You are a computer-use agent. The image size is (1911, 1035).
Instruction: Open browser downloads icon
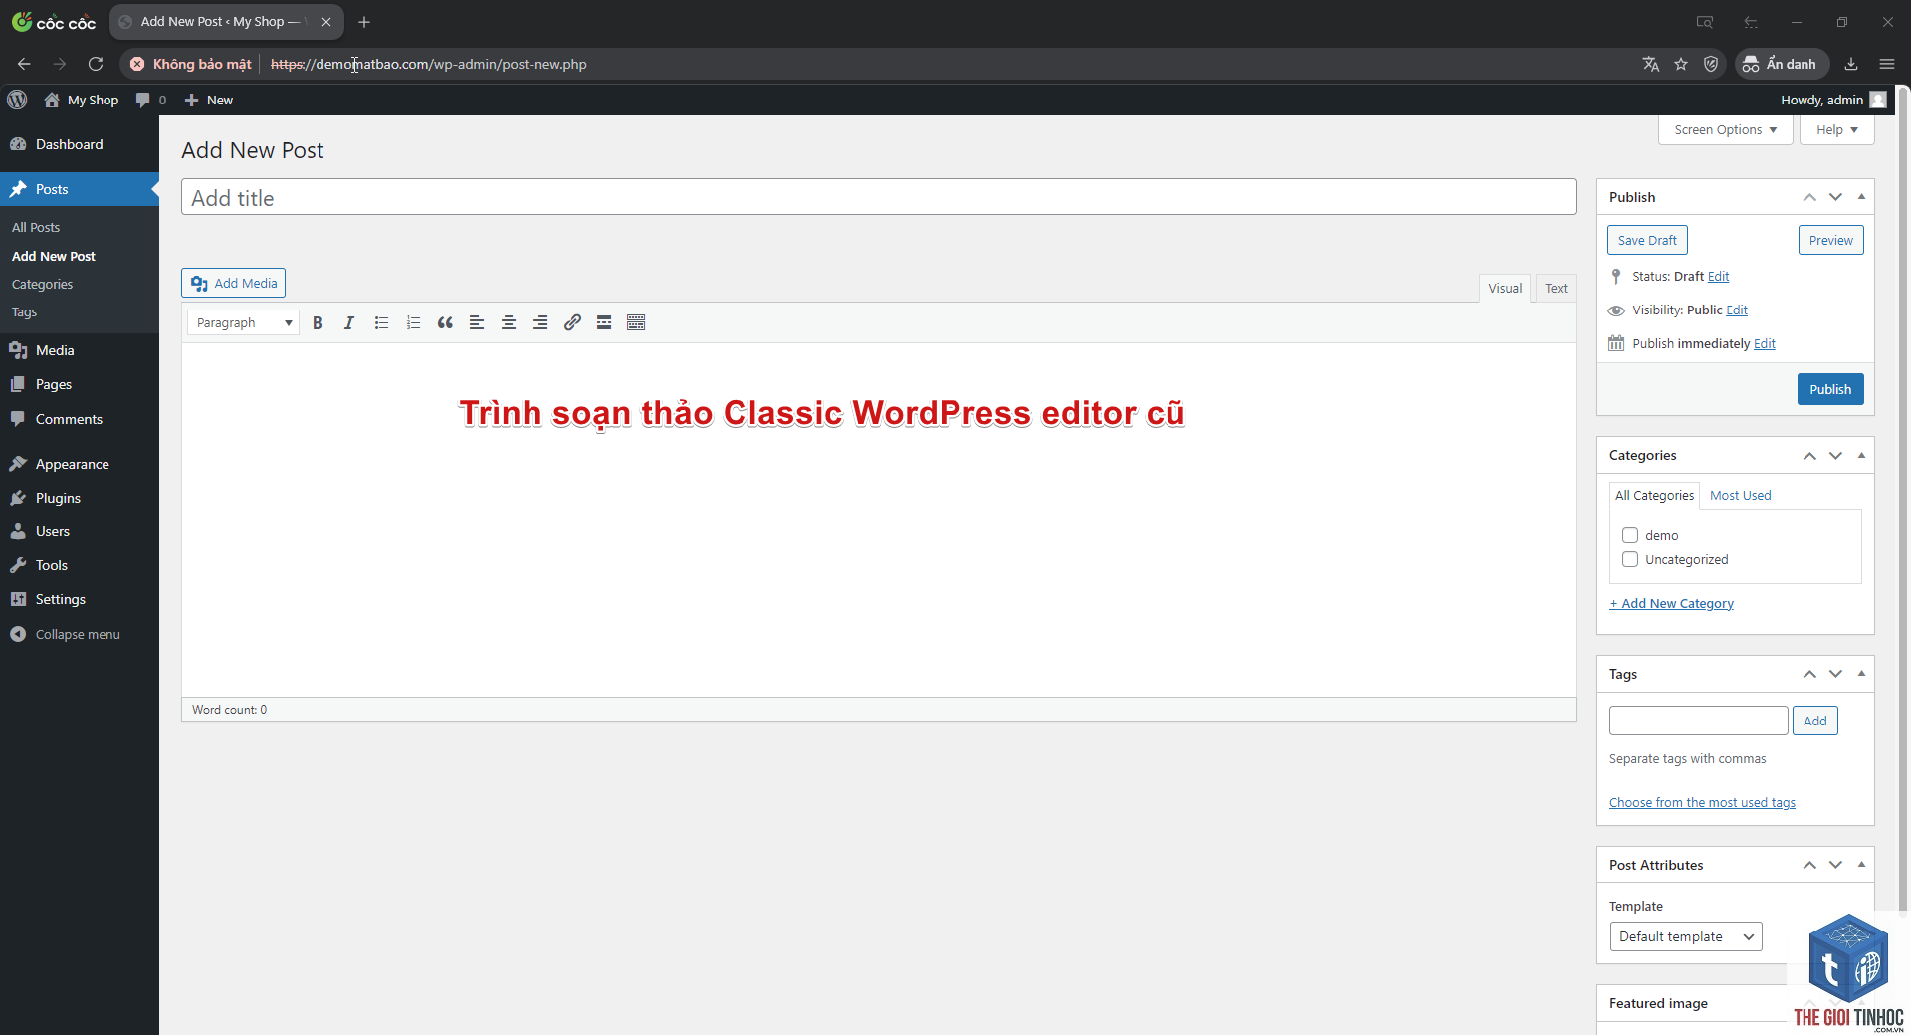click(1851, 64)
